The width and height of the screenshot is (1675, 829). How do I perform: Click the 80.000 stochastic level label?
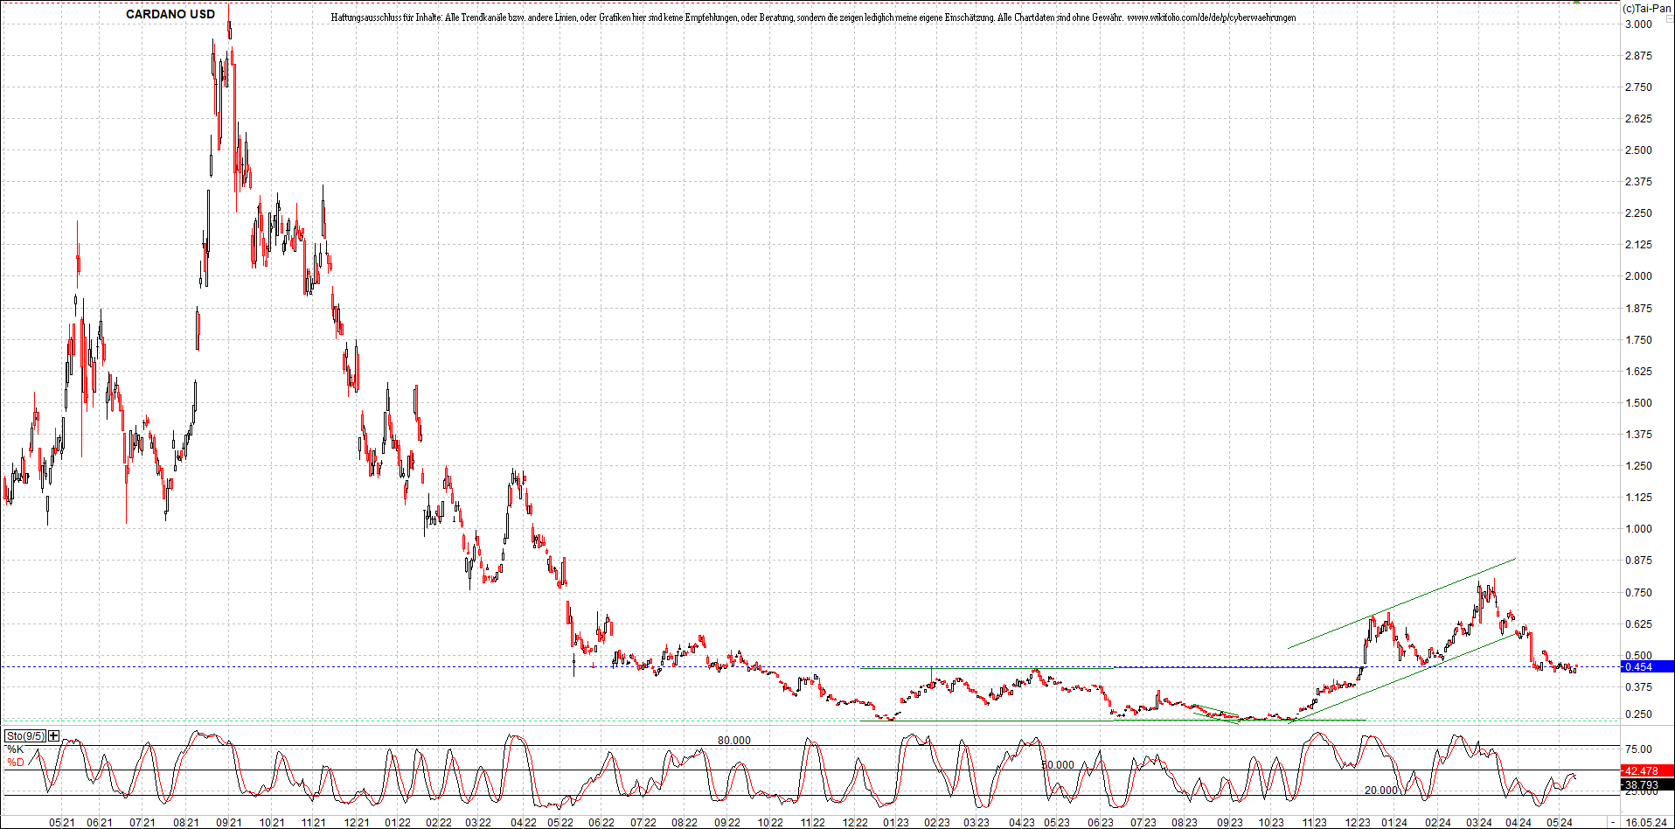pos(734,741)
